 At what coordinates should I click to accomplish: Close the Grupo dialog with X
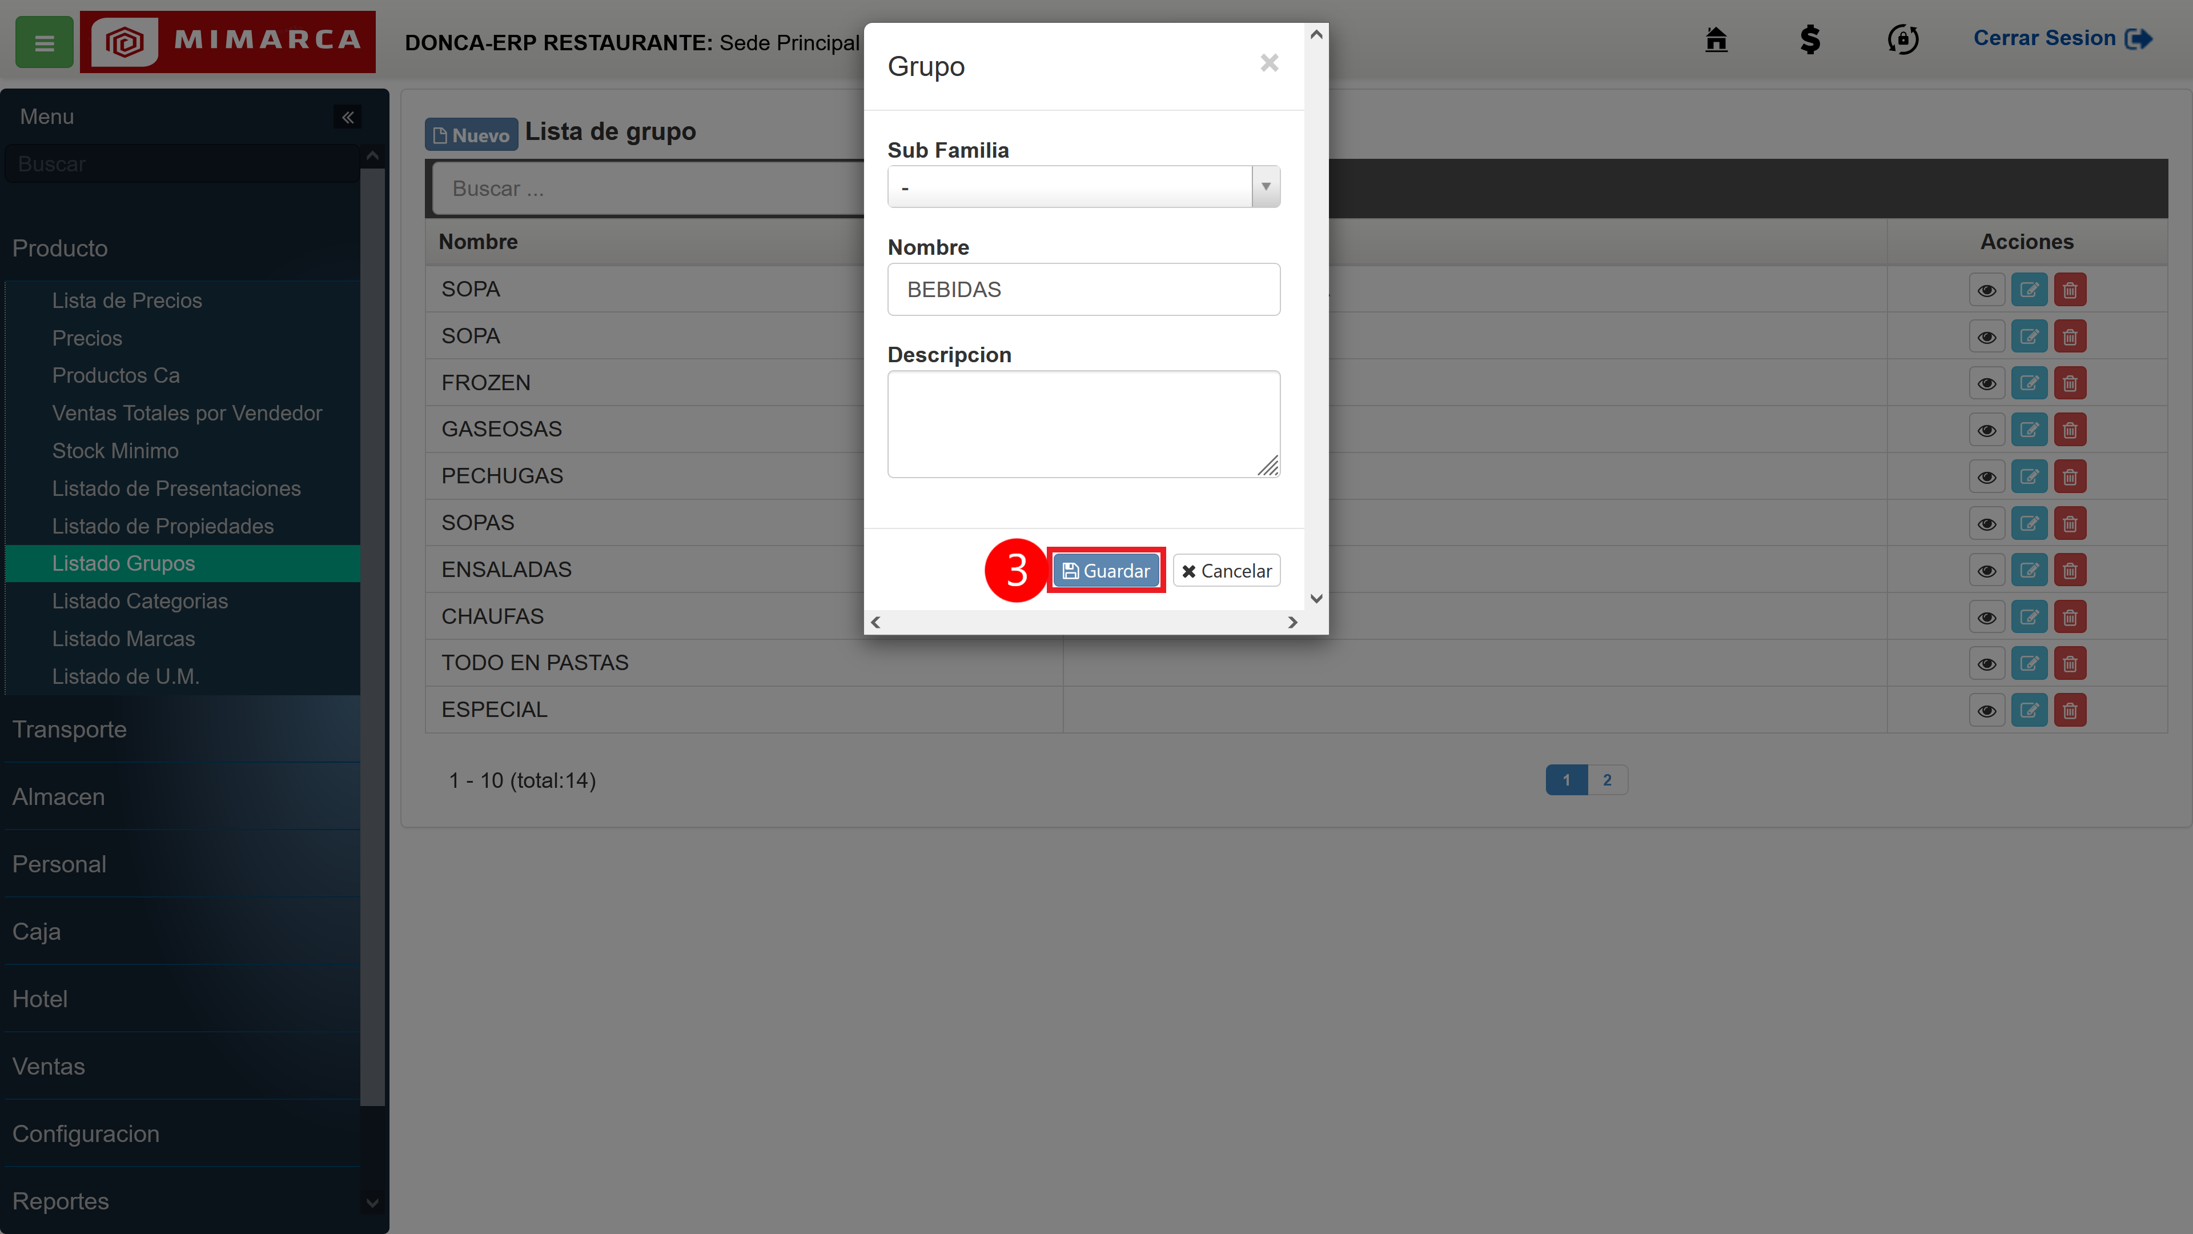(x=1270, y=63)
